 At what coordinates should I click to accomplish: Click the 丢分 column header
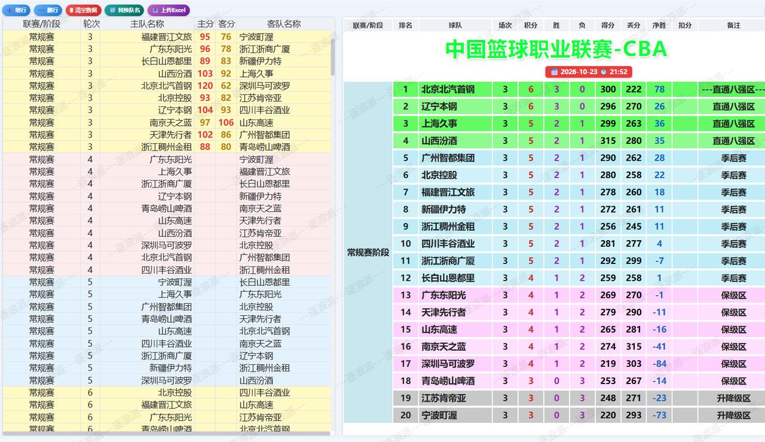[x=634, y=25]
